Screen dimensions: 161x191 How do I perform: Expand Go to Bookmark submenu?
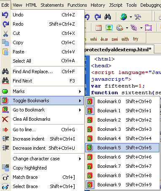tap(42, 110)
